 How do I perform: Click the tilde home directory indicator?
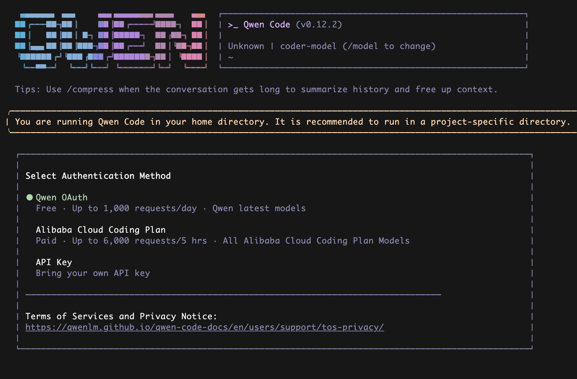click(230, 57)
